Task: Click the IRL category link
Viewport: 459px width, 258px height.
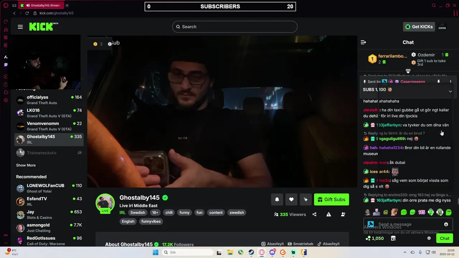Action: point(122,212)
